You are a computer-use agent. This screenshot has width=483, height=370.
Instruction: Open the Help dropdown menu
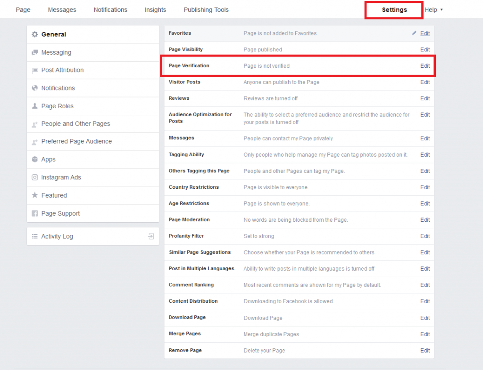433,10
